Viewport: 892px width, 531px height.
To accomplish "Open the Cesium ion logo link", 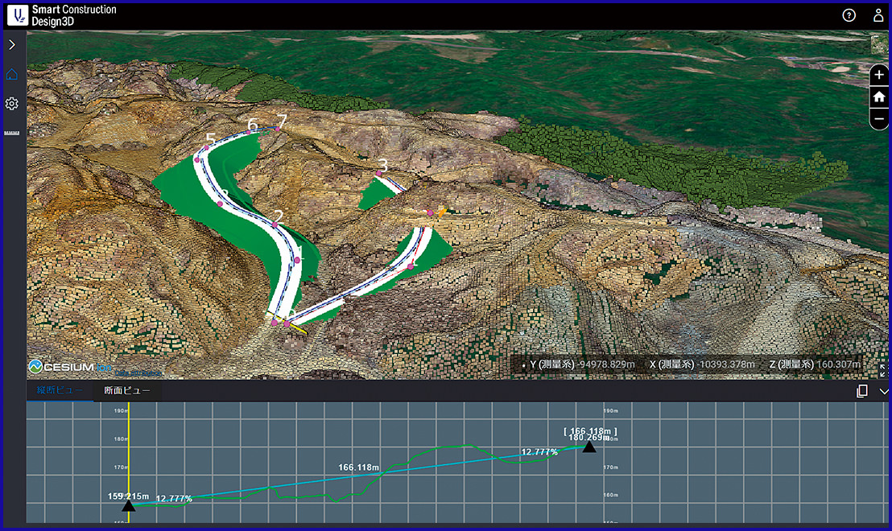I will pos(71,366).
